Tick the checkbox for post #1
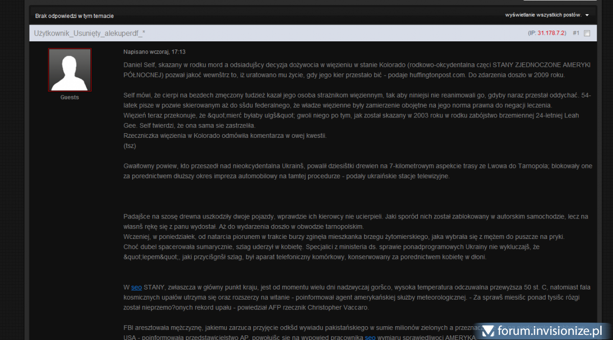Viewport: 613px width, 340px height. [586, 33]
